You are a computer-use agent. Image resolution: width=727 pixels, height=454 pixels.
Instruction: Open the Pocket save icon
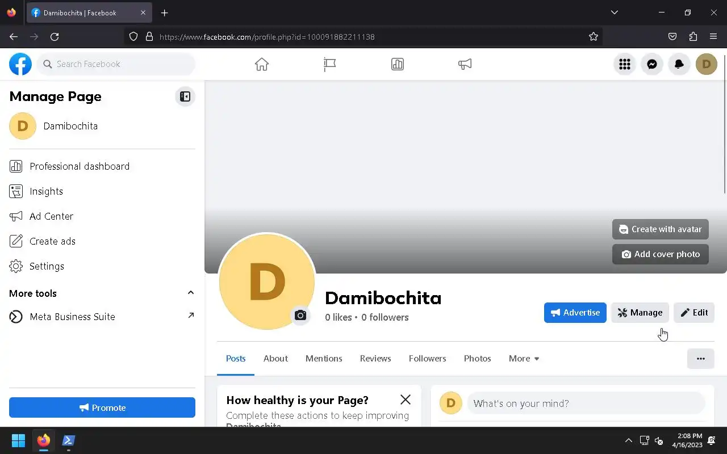(x=672, y=37)
